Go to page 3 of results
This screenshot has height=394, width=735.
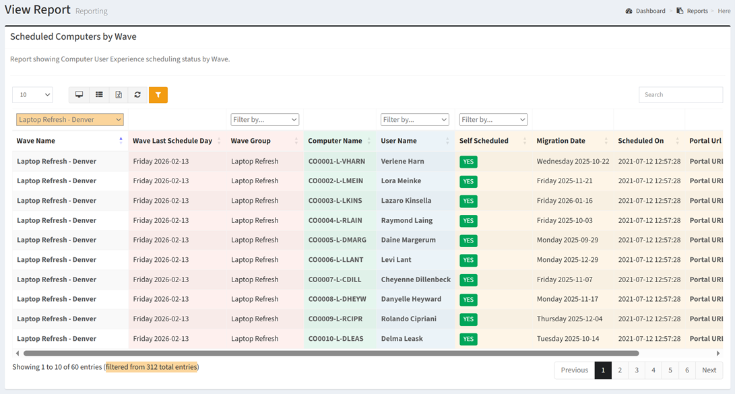pos(637,370)
